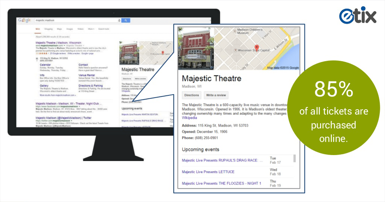Open 'Majestic Madison (@MajesticMadison) | Twitter' result

64,118
